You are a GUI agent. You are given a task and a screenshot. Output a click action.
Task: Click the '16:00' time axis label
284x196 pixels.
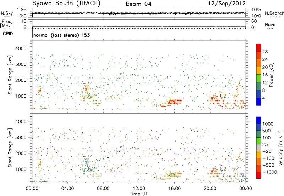pyautogui.click(x=174, y=189)
